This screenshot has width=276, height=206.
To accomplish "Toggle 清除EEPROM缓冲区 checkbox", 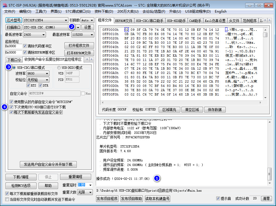I will [25, 52].
